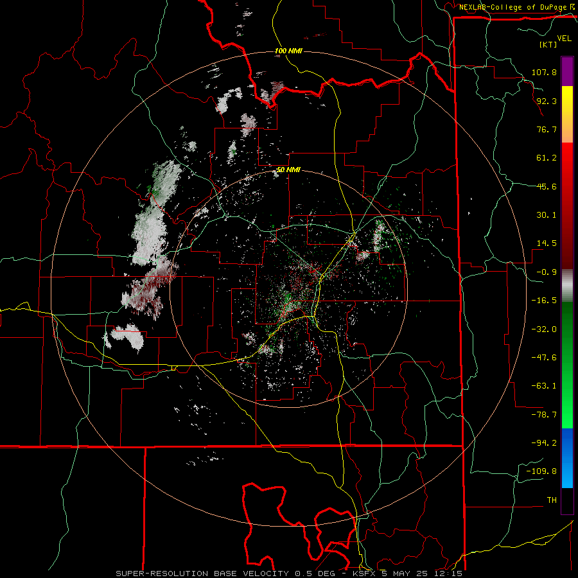Select the 61.2 scale value
Viewport: 578px width, 578px height.
547,158
